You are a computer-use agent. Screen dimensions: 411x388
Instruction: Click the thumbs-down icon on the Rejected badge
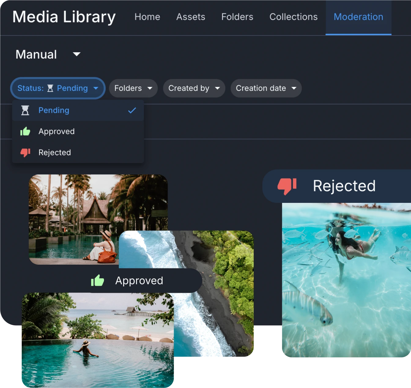pyautogui.click(x=287, y=186)
